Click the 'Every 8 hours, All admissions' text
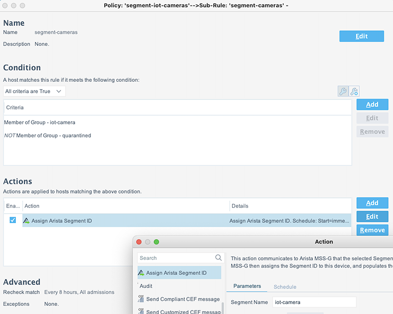Viewport: 393px width, 314px height. coord(79,292)
